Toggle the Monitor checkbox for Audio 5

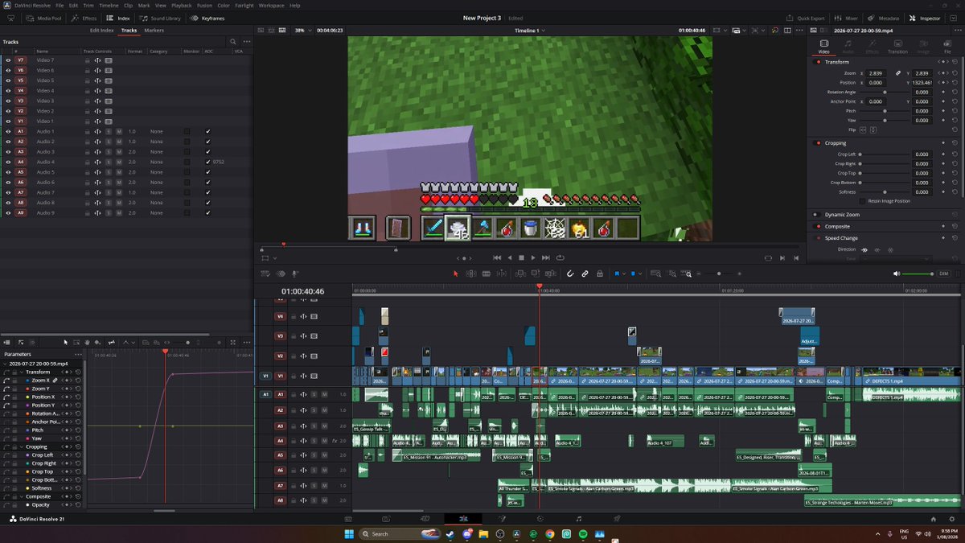point(187,172)
